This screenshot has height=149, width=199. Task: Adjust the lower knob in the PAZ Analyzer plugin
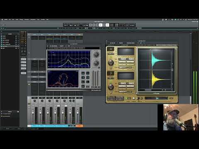96,63
